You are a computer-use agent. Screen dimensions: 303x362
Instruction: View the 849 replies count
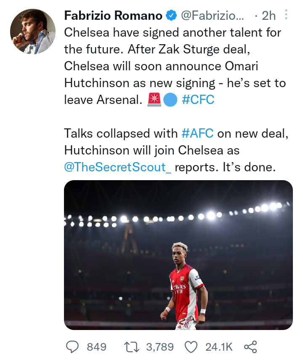96,347
